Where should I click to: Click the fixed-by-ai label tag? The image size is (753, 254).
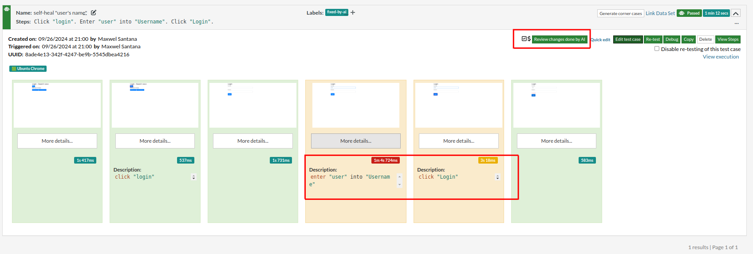coord(336,12)
